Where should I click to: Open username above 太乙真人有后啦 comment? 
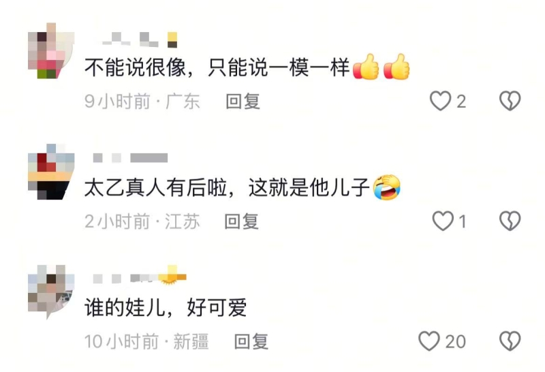click(130, 158)
